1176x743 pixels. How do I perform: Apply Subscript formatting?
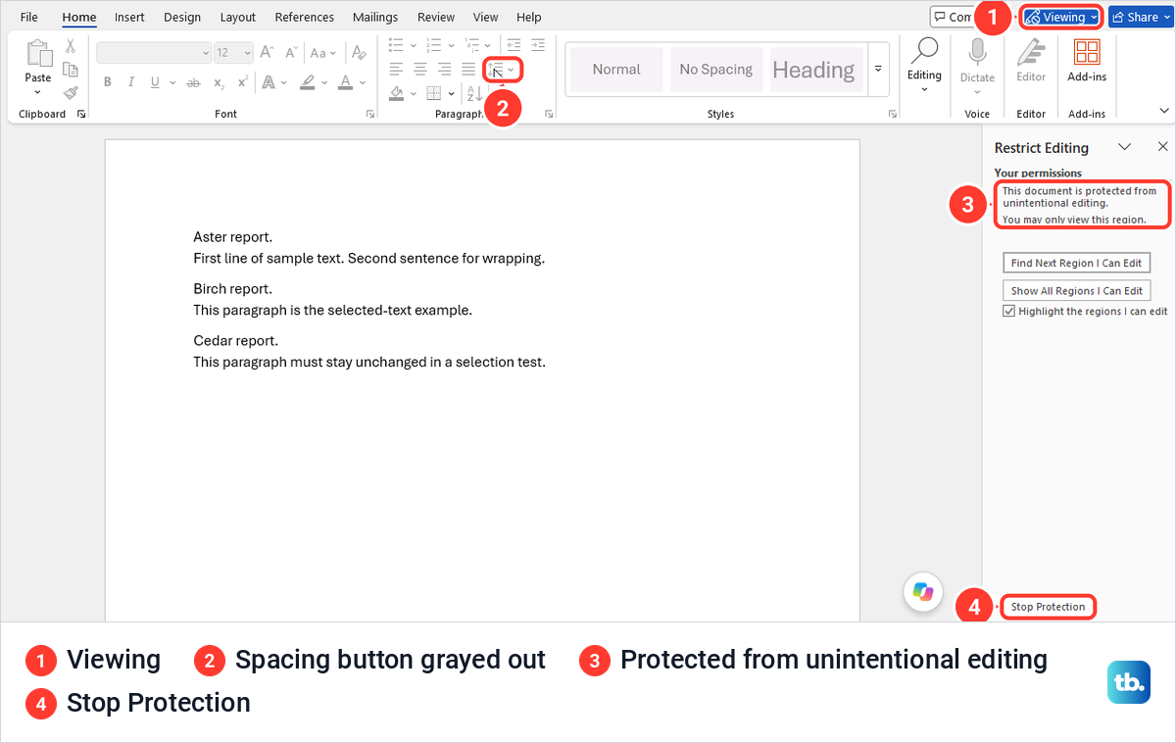tap(219, 82)
